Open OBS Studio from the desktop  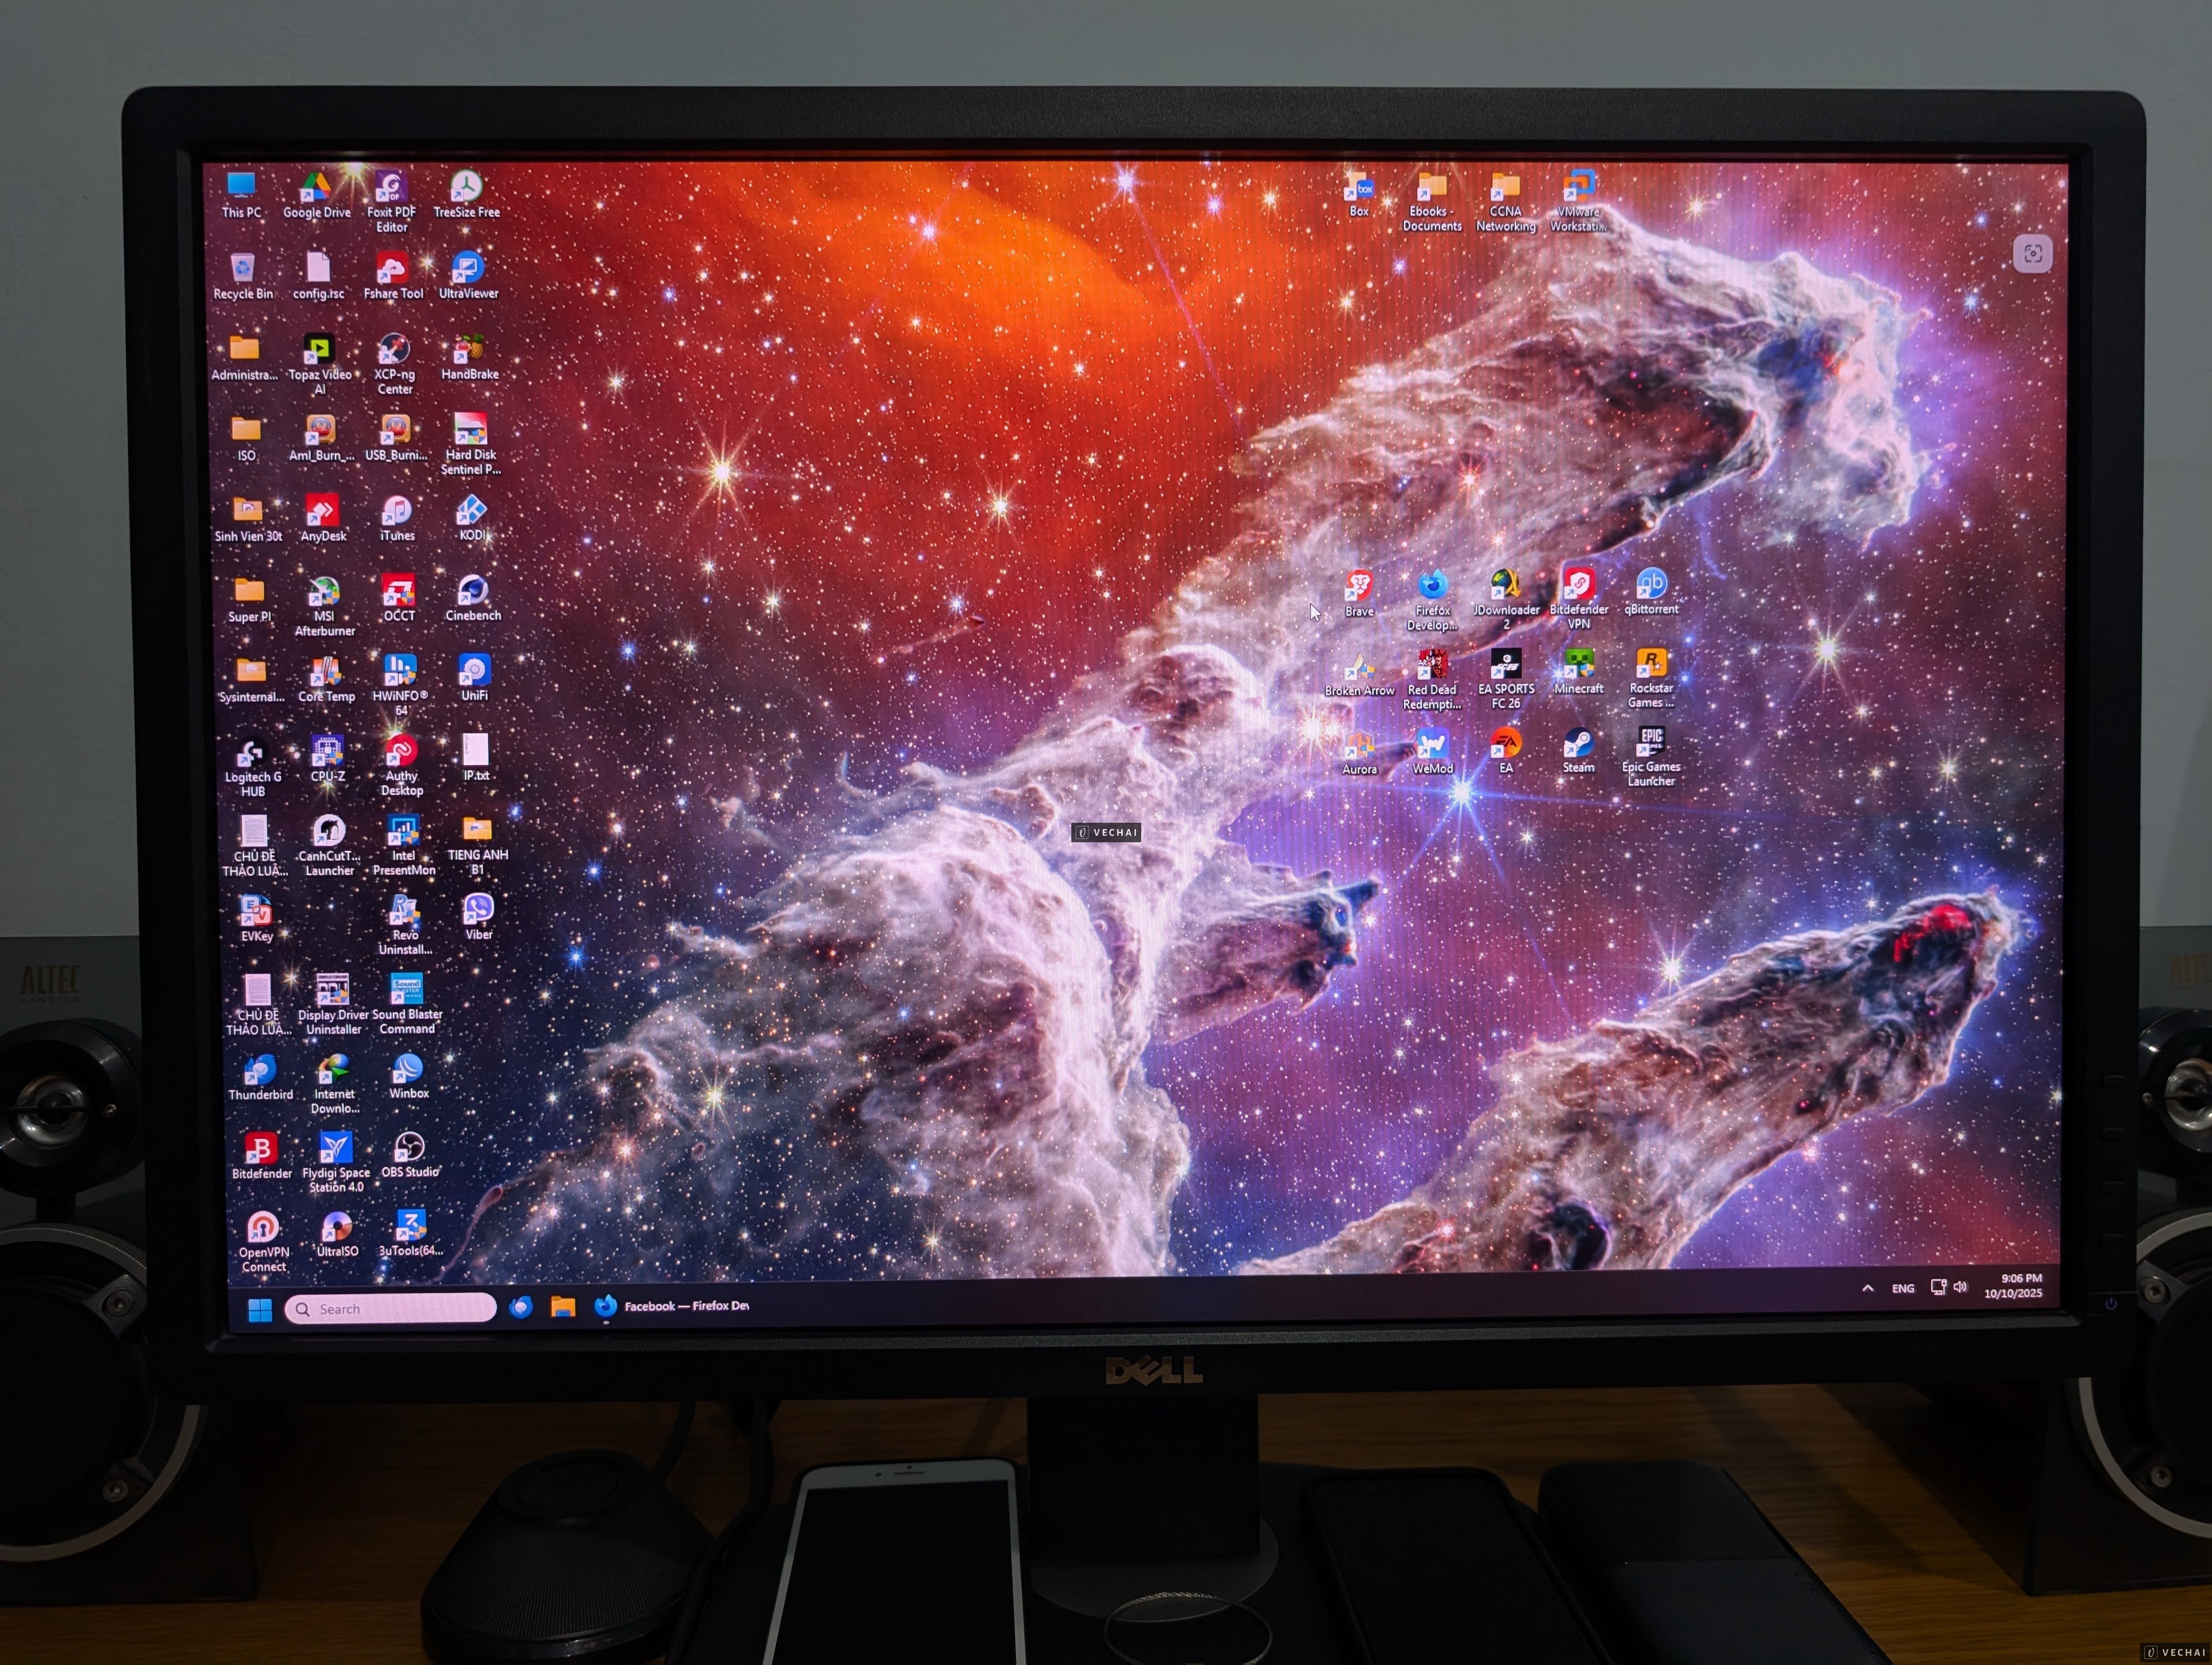pos(409,1146)
